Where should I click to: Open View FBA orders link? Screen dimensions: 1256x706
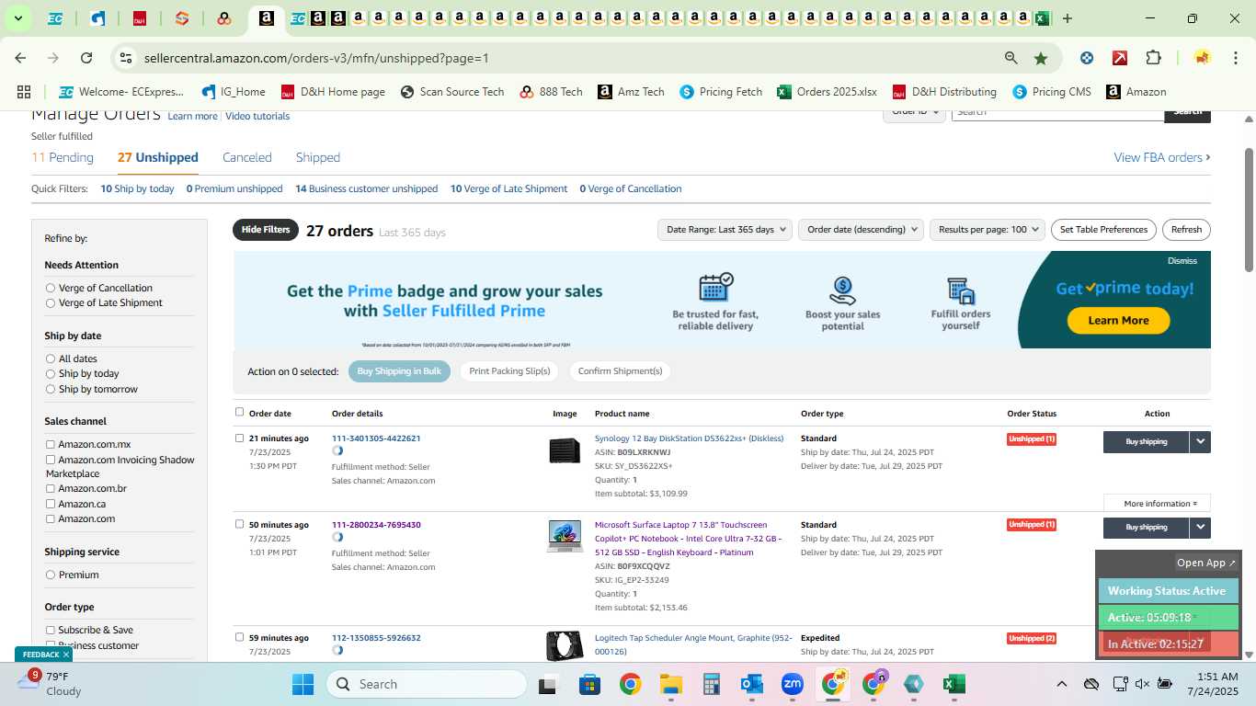point(1162,157)
